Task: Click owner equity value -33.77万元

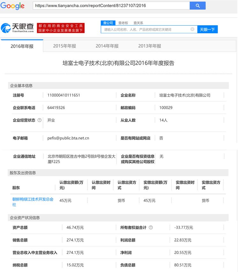Action: [183, 228]
